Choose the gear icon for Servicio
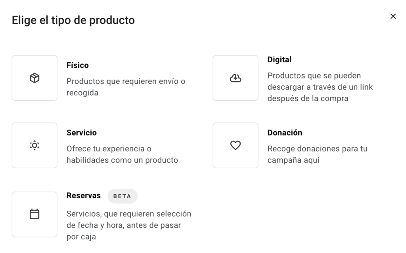406x253 pixels. pos(34,145)
